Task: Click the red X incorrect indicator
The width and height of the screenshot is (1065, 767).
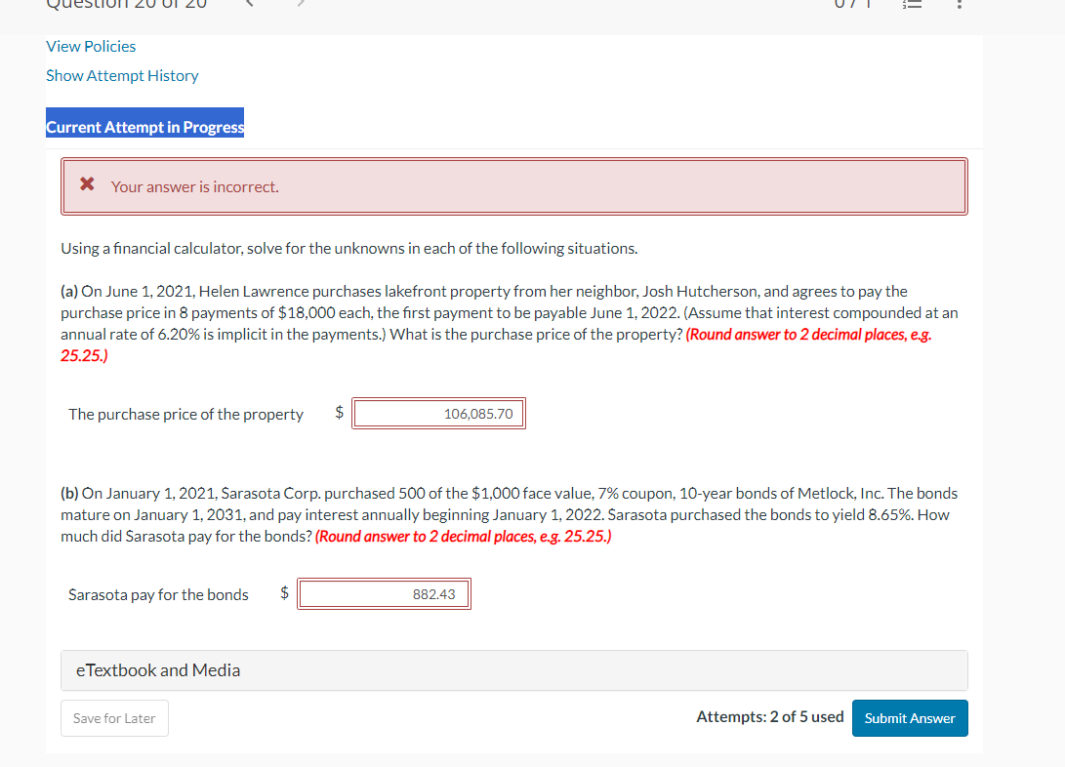Action: coord(87,185)
